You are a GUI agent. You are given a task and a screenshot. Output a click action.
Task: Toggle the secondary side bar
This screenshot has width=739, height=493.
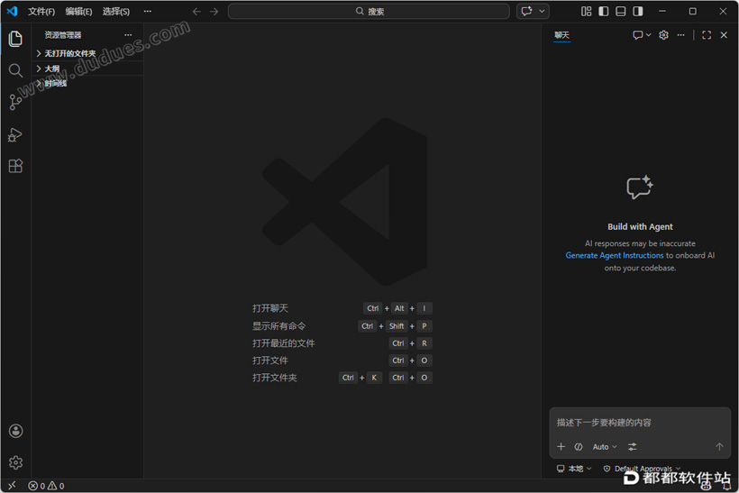pos(638,12)
